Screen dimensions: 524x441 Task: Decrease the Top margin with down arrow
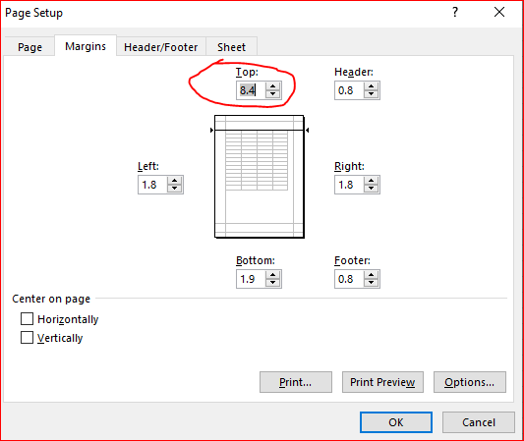click(x=273, y=94)
